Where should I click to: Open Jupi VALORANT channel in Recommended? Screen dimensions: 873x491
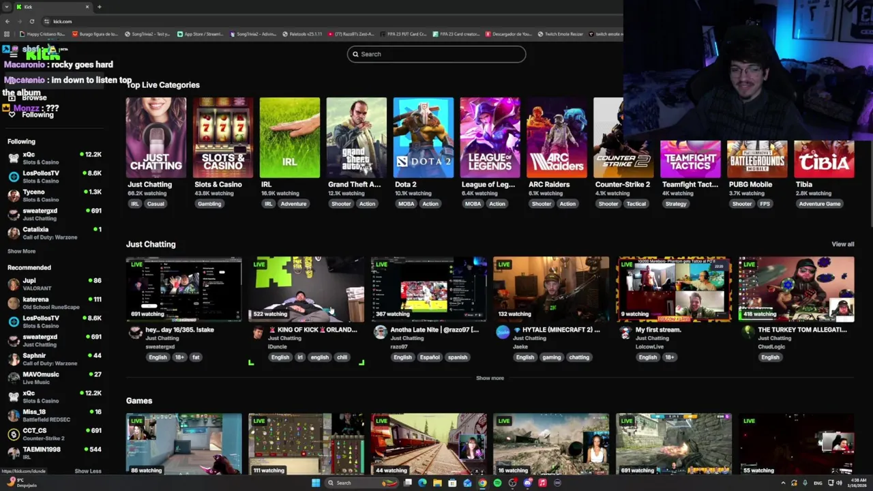[x=55, y=284]
